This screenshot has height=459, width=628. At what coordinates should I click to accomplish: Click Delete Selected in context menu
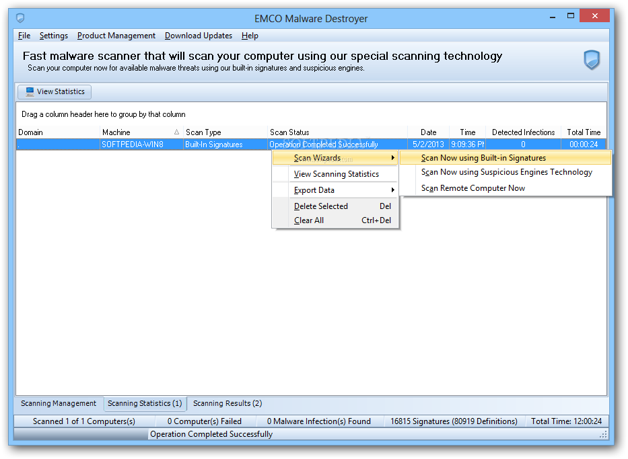click(x=321, y=206)
